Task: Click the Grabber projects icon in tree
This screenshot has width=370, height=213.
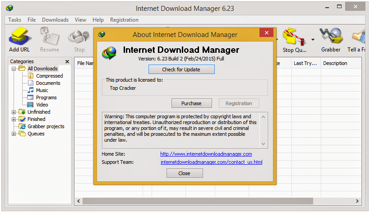Action: [x=22, y=126]
